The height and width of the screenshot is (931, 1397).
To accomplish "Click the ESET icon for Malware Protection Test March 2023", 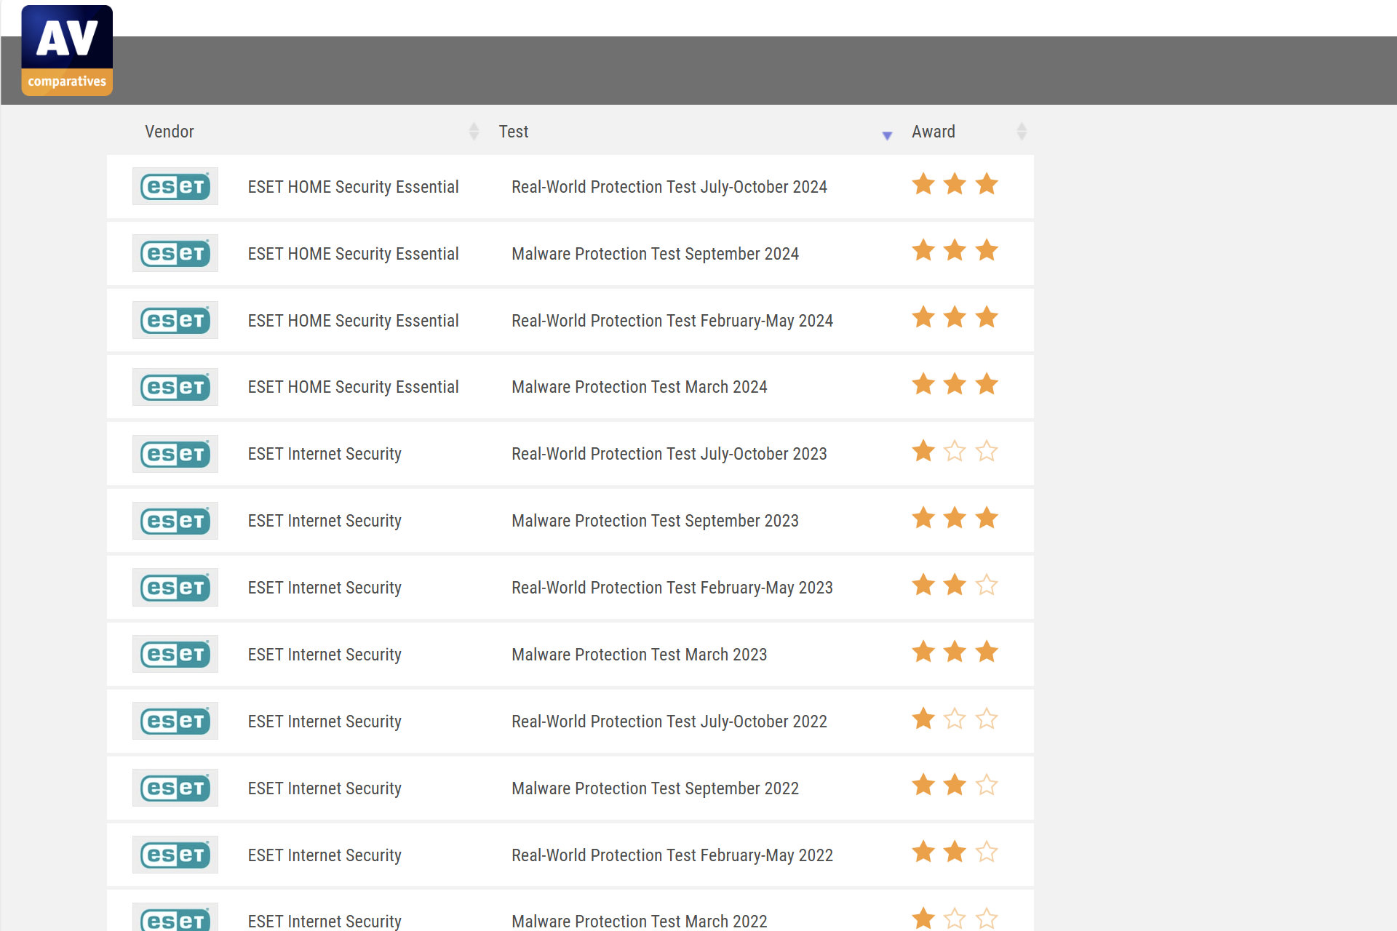I will tap(175, 655).
